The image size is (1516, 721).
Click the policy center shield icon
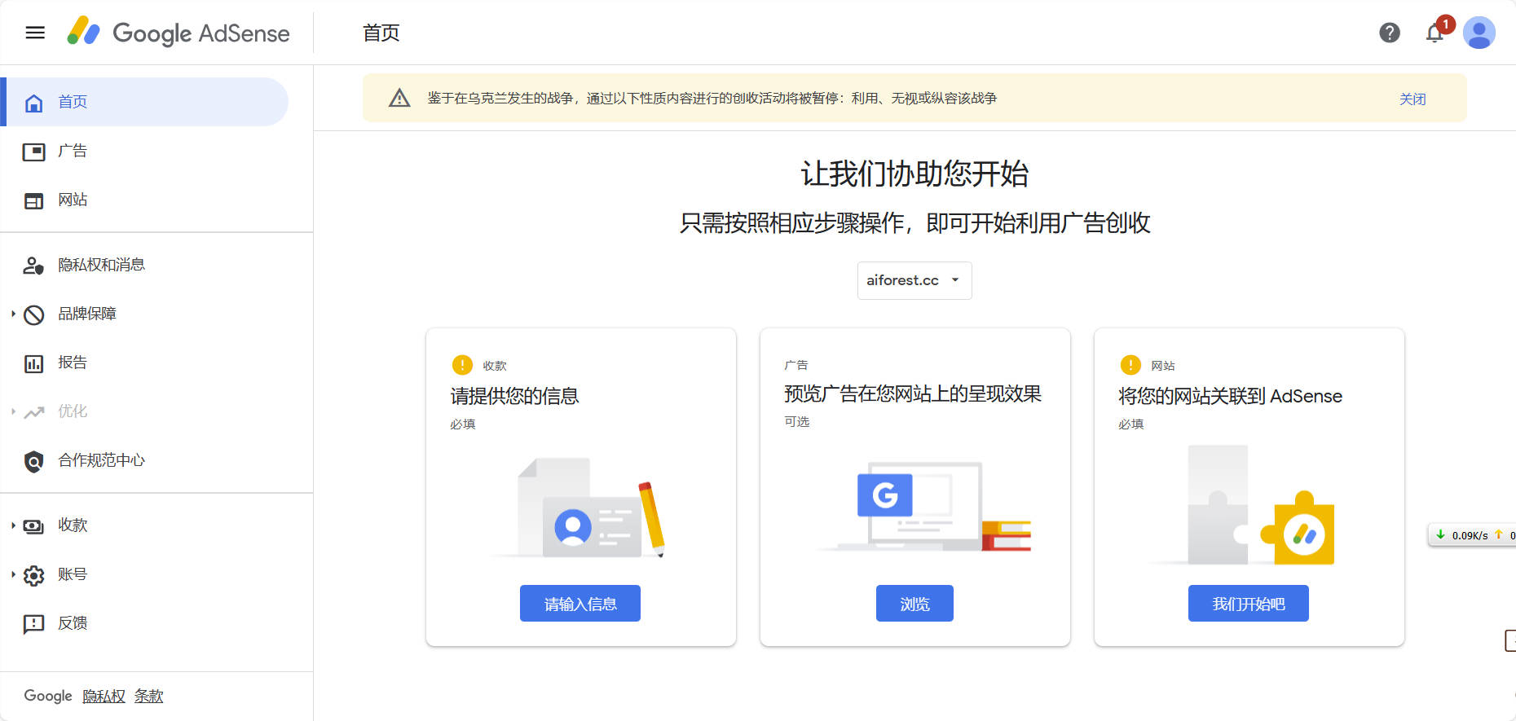(x=33, y=461)
